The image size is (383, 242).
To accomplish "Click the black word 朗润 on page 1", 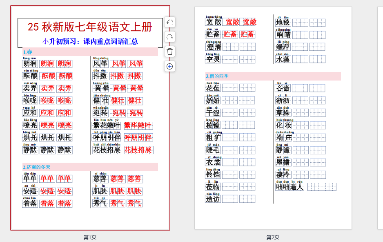I will pyautogui.click(x=30, y=64).
